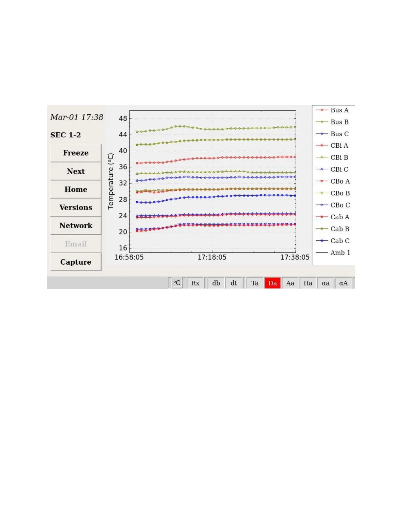Click the 17:38:05 time axis label
This screenshot has width=402, height=520.
[x=295, y=257]
